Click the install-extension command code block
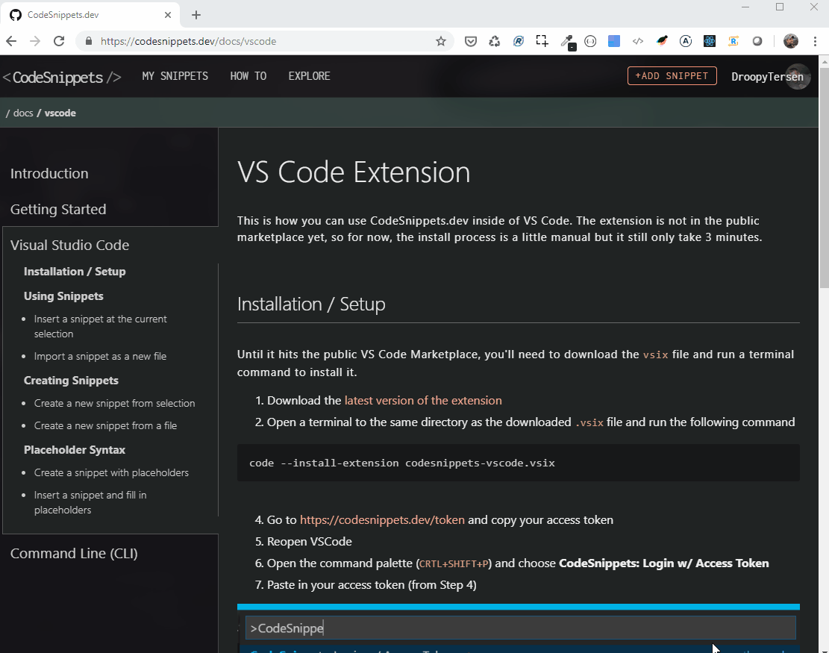This screenshot has height=653, width=829. coord(518,463)
